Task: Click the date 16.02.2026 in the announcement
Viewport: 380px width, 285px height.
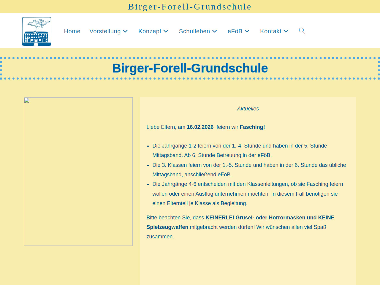Action: point(200,127)
